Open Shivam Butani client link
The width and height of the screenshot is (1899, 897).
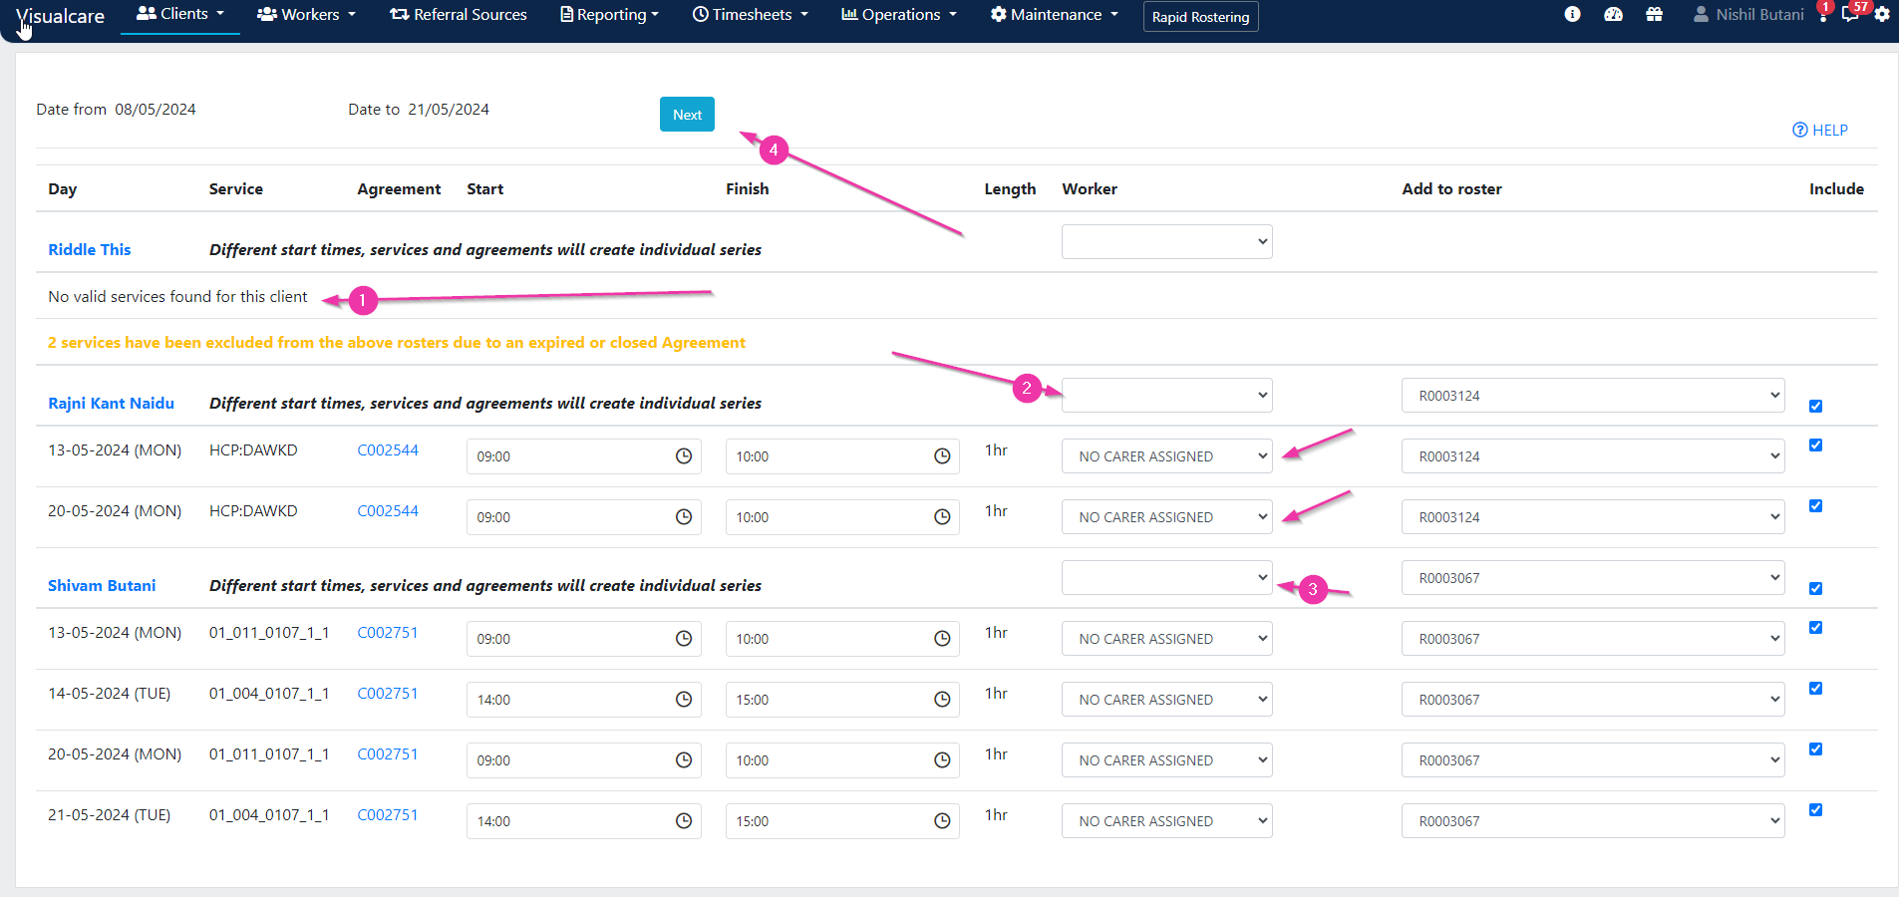click(102, 585)
